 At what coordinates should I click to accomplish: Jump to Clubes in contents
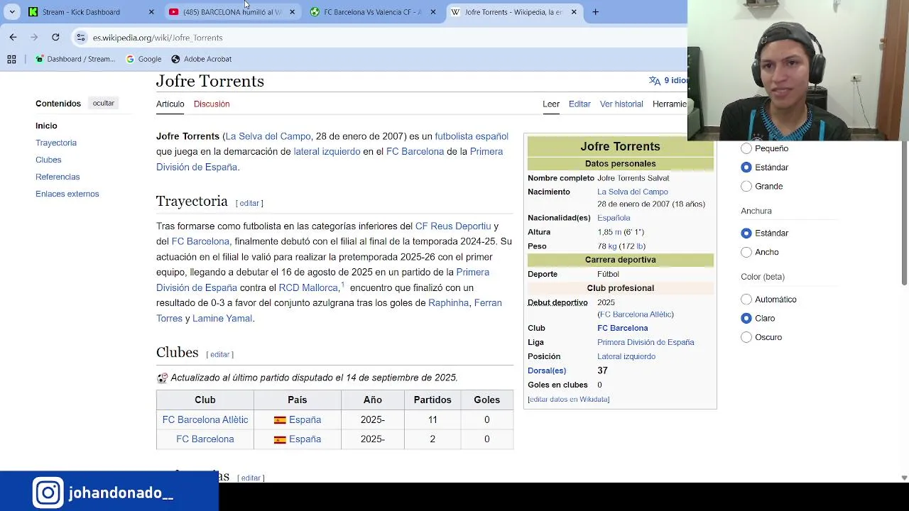tap(48, 160)
